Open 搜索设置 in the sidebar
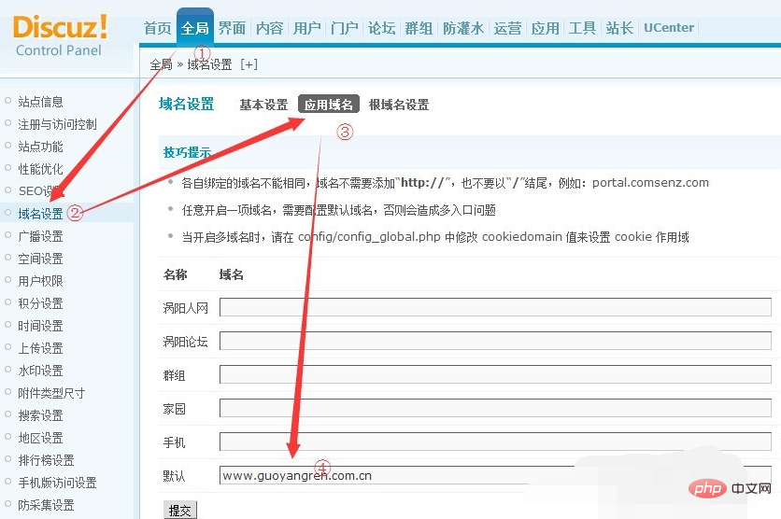This screenshot has width=781, height=519. pos(40,415)
